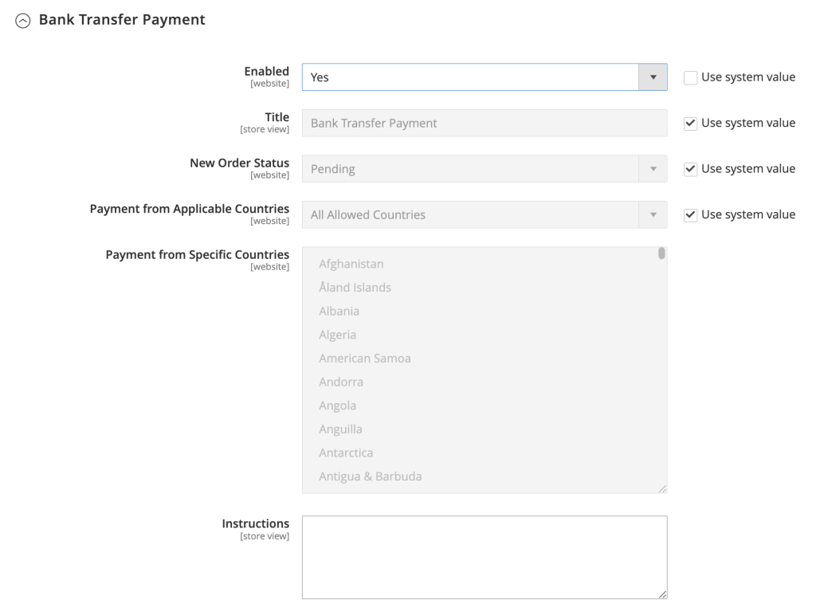
Task: Open the Enabled dropdown
Action: click(478, 76)
